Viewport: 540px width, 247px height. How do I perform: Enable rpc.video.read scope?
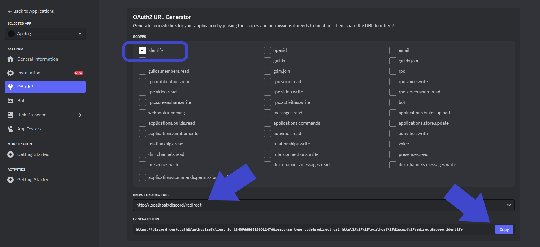[x=142, y=92]
